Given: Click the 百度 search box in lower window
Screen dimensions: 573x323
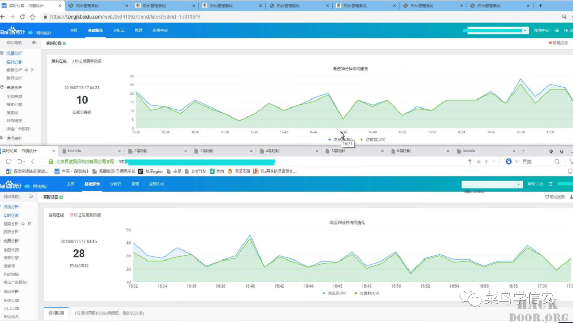Looking at the screenshot, I should (x=537, y=161).
